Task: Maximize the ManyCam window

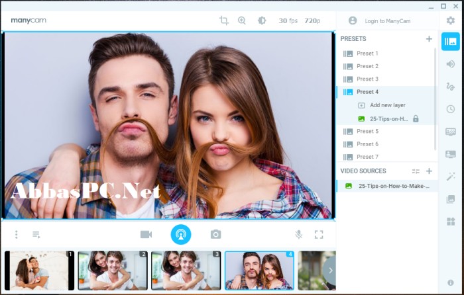Action: tap(443, 6)
